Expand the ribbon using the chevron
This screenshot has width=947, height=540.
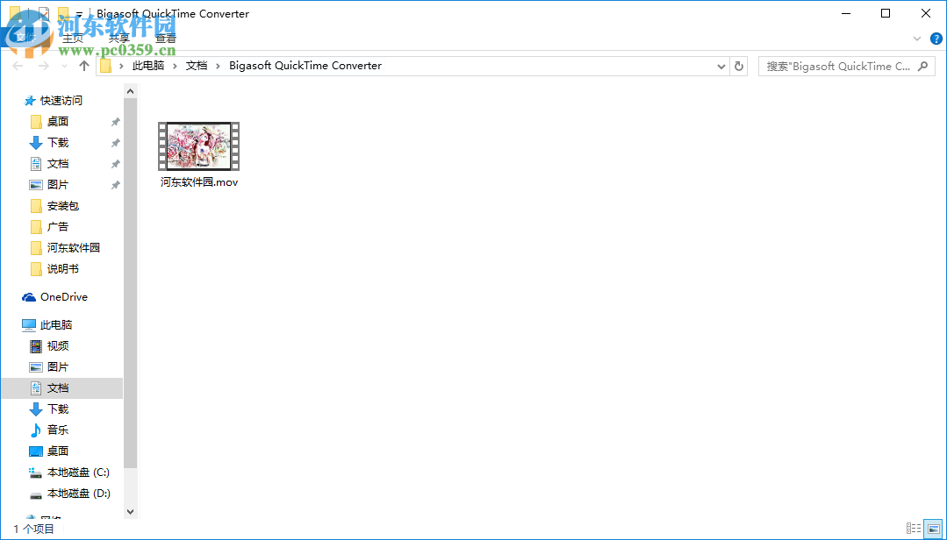pyautogui.click(x=916, y=39)
